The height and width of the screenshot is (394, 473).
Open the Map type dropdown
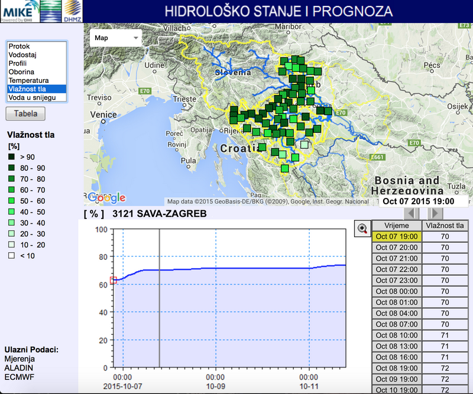pos(116,38)
